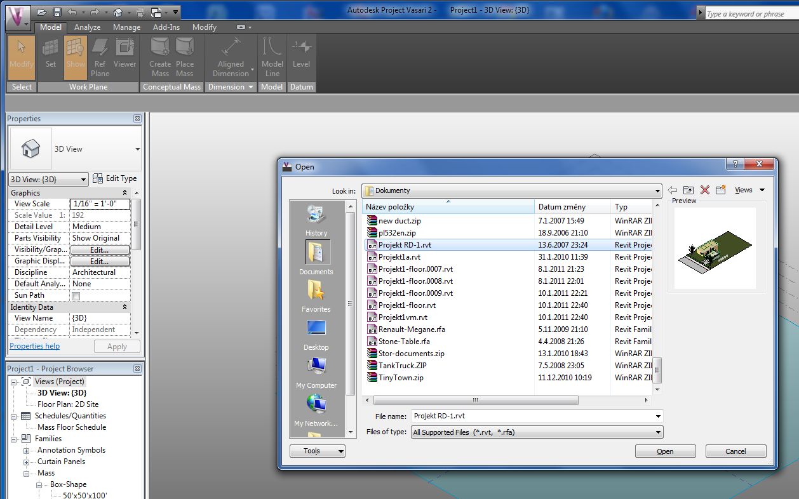Switch to the Model ribbon tab
The width and height of the screenshot is (799, 499).
tap(51, 27)
